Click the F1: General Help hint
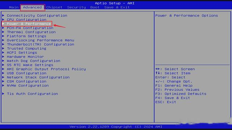Viewport: 232px width, 130px height. (x=174, y=86)
